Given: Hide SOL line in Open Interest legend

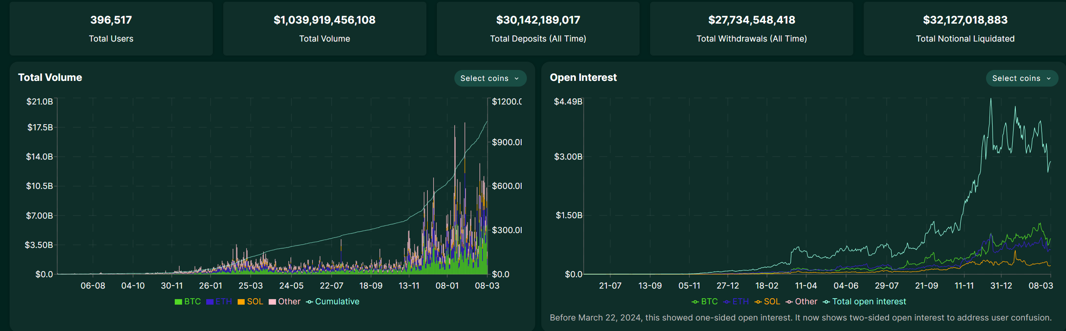Looking at the screenshot, I should 767,302.
